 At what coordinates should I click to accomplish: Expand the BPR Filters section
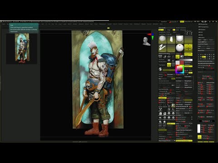(201, 38)
